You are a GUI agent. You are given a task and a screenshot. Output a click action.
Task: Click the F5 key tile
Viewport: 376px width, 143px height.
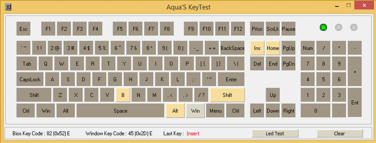(x=120, y=29)
